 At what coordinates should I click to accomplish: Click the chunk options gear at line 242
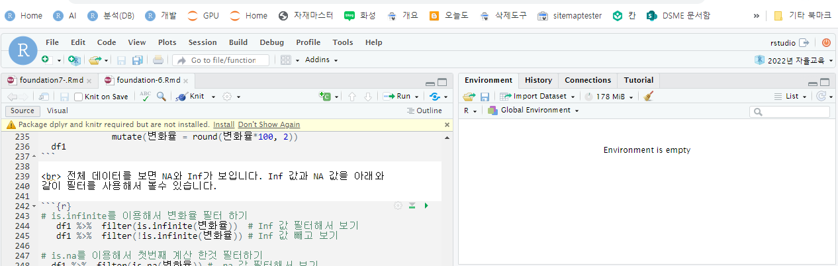point(398,206)
